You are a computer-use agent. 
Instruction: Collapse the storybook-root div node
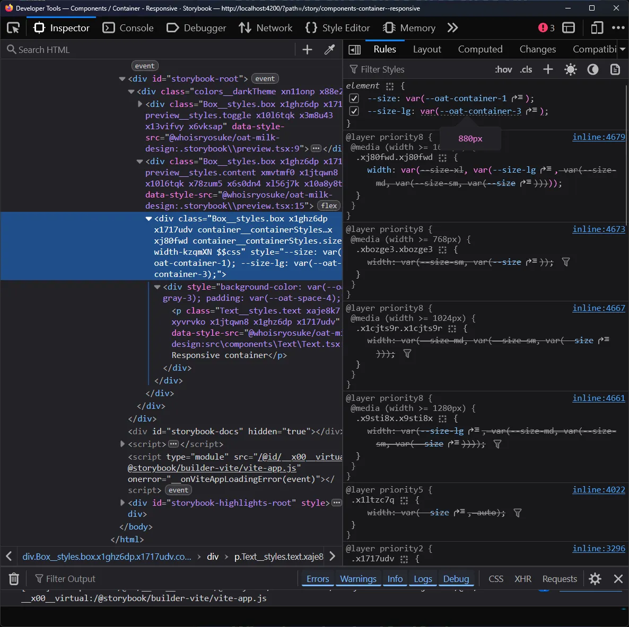coord(123,79)
